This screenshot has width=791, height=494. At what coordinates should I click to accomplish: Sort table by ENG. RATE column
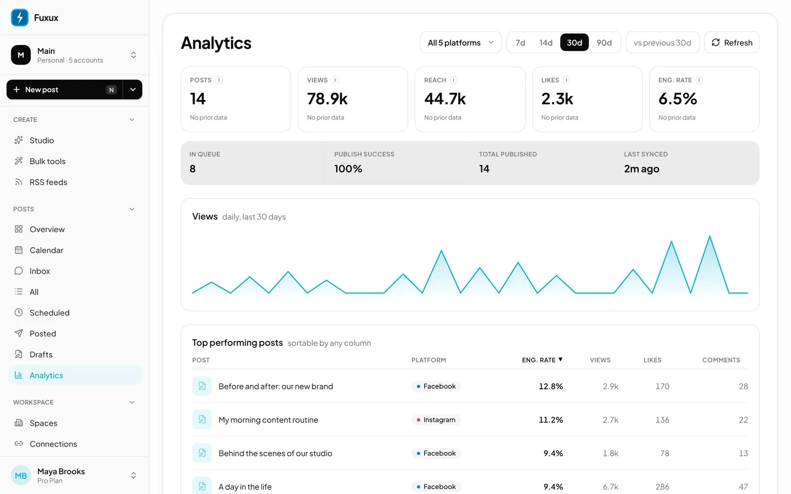pos(542,360)
